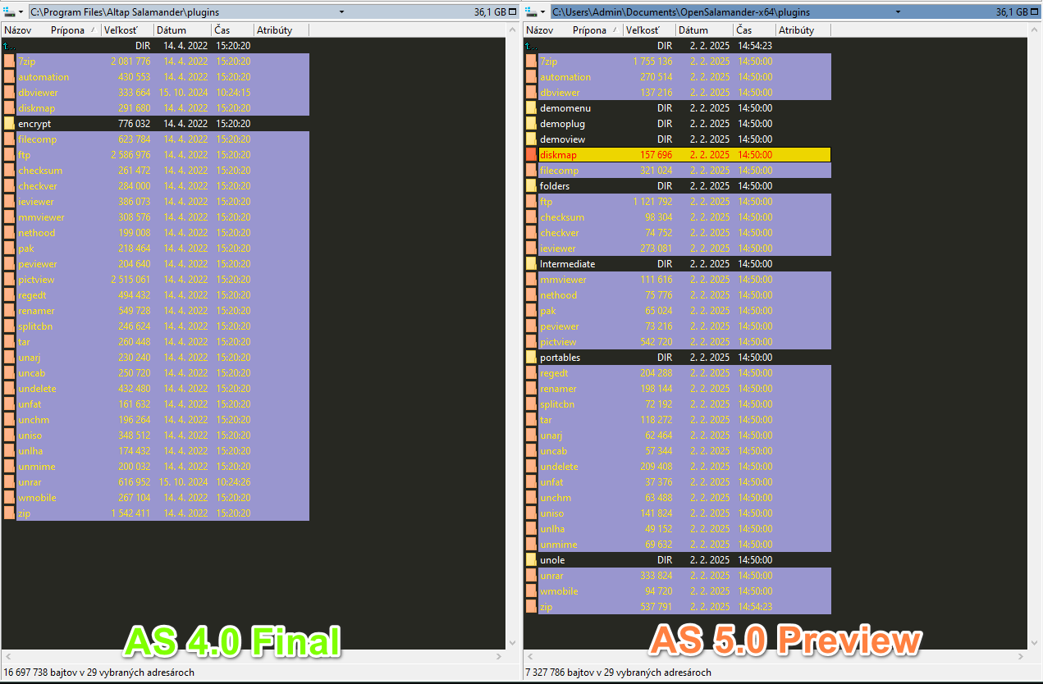Select the renamer folder name in the left panel

[36, 311]
